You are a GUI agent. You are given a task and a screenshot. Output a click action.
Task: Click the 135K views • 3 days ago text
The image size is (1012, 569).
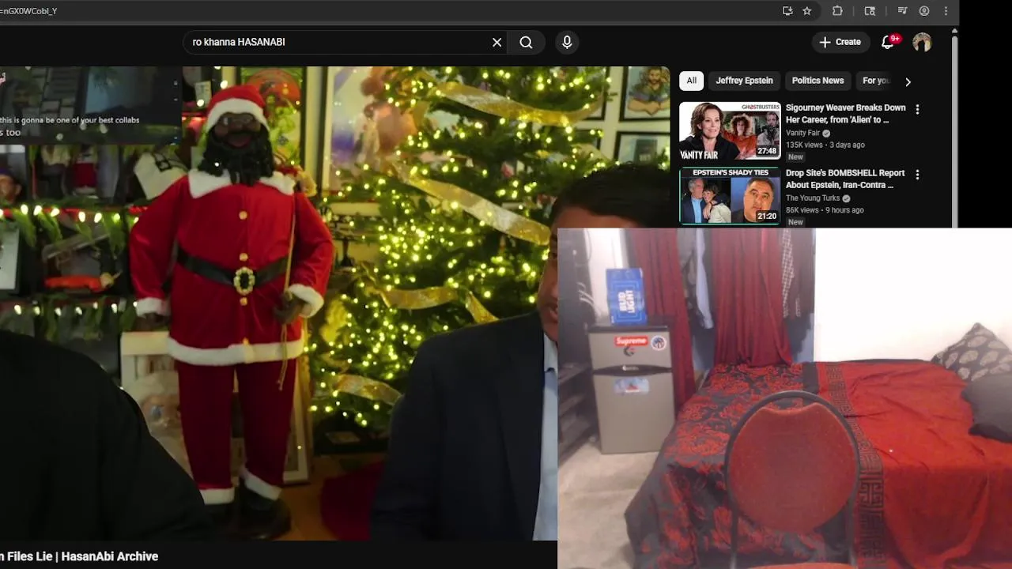click(x=825, y=145)
